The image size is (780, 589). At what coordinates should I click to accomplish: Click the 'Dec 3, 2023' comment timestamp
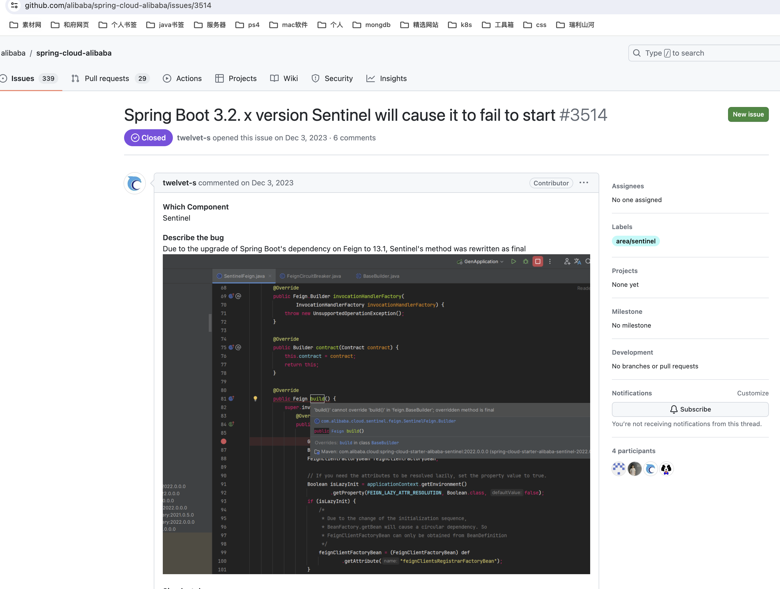click(x=272, y=183)
